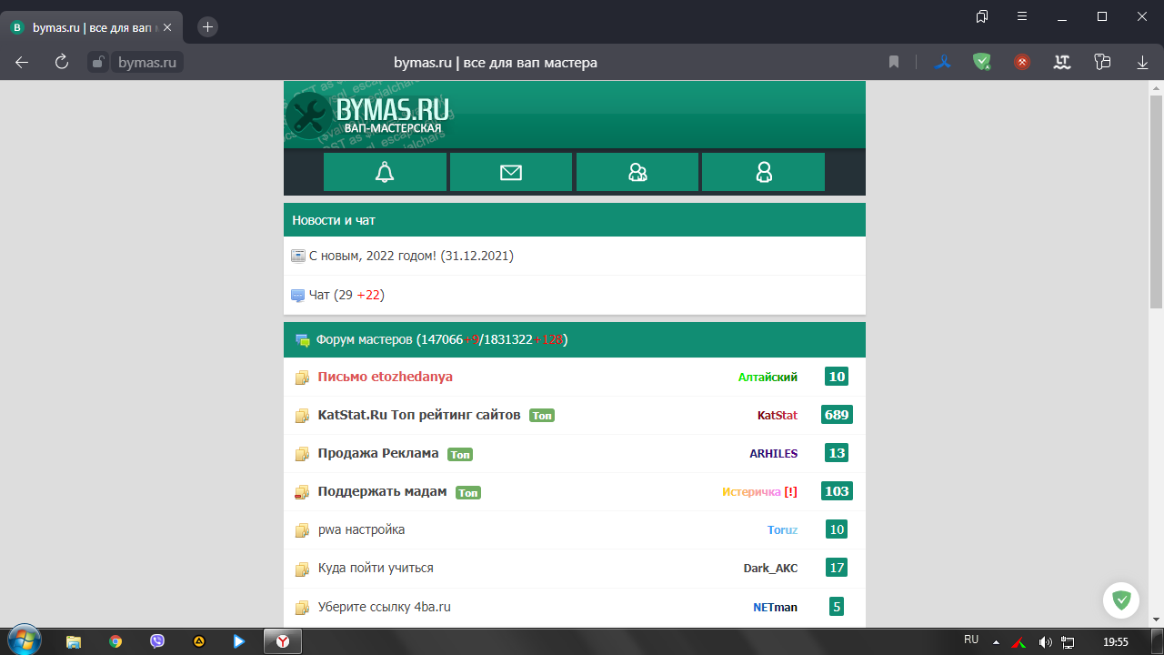Switch RU keyboard language indicator
The width and height of the screenshot is (1164, 655).
pos(971,640)
